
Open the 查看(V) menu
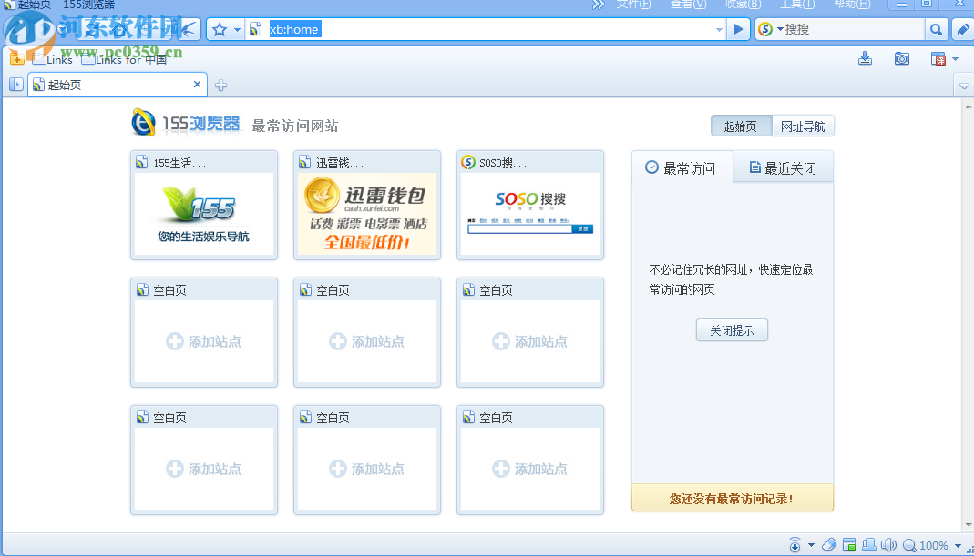[688, 5]
